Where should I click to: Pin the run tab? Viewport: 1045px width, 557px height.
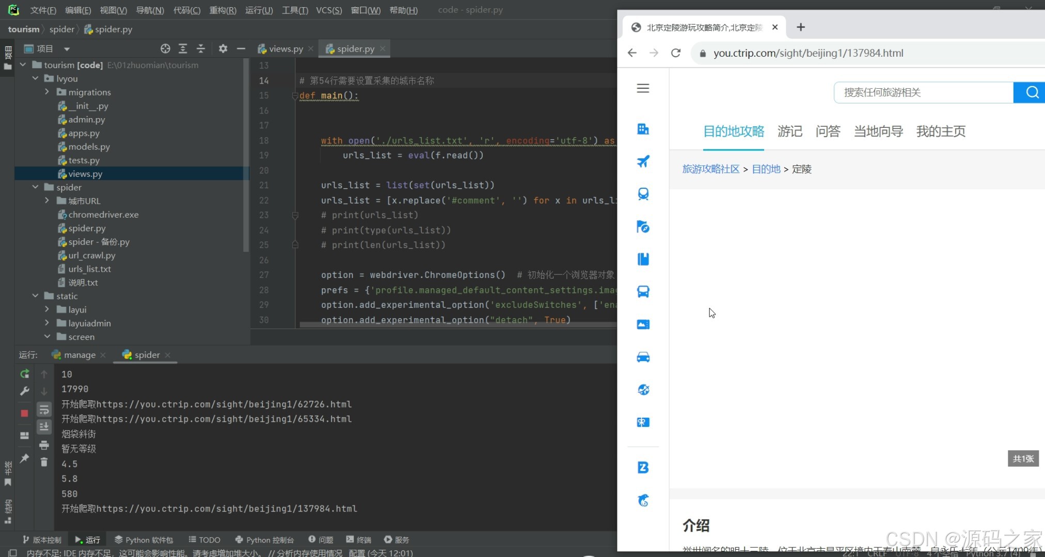coord(24,458)
